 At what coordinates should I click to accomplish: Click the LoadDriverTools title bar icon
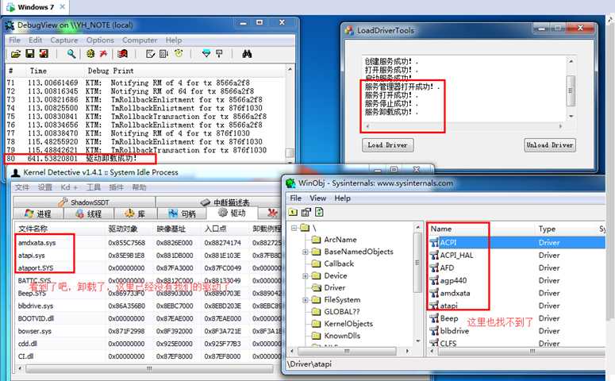349,30
